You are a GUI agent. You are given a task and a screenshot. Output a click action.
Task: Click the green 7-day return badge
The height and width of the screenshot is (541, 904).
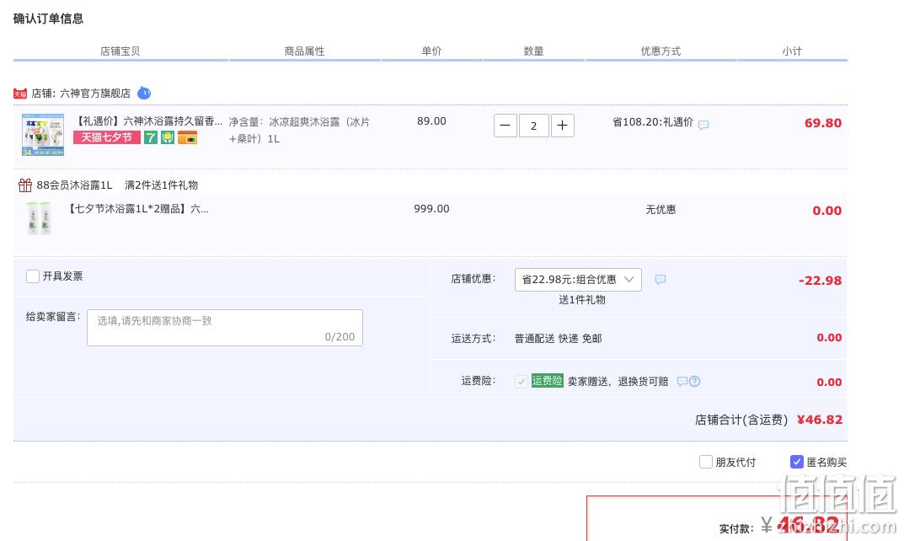tap(151, 137)
